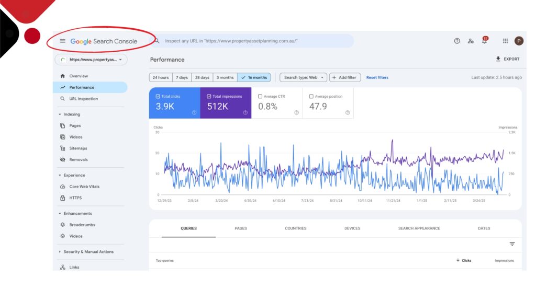
Task: Open the Search type: Web dropdown
Action: point(303,77)
